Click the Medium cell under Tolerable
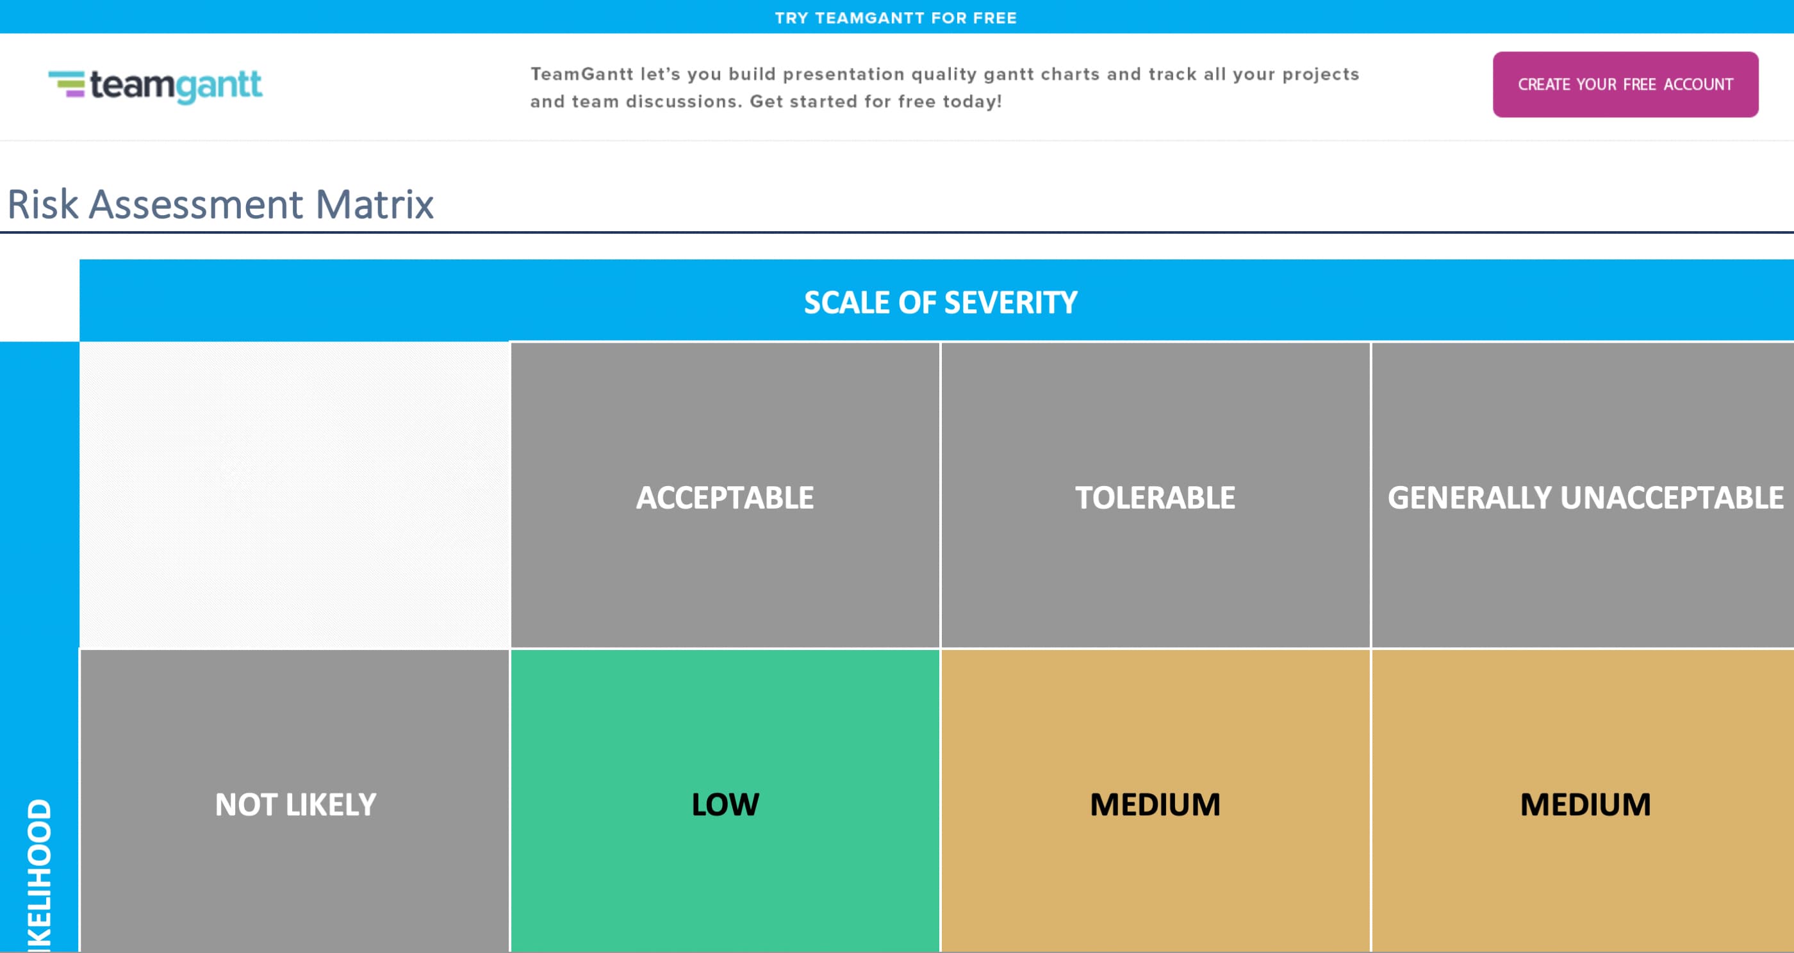This screenshot has width=1794, height=953. (x=1155, y=801)
